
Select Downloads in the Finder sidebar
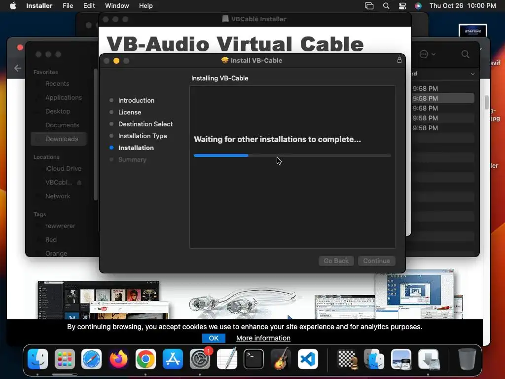pos(59,139)
